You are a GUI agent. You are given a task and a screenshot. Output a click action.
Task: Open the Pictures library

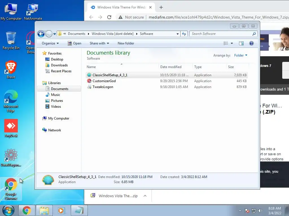pos(57,101)
